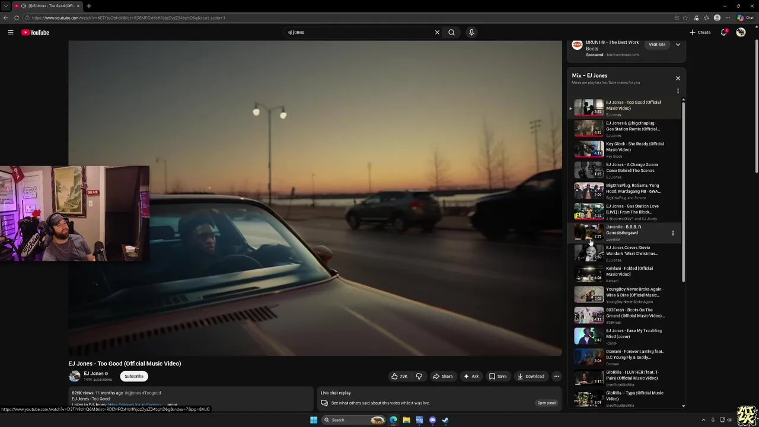Start voice search with the microphone

click(471, 33)
